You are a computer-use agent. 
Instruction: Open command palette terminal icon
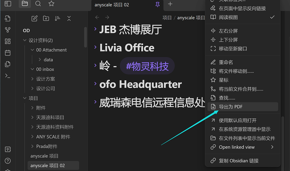pos(8,76)
